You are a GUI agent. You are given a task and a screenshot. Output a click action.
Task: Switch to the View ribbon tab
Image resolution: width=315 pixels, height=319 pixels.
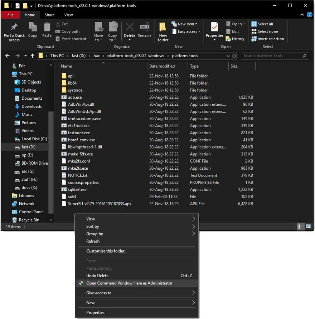pyautogui.click(x=68, y=15)
